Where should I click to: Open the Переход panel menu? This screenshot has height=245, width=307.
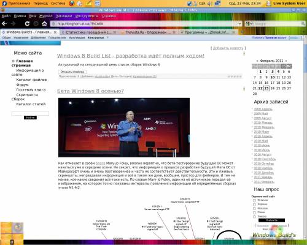coord(41,3)
